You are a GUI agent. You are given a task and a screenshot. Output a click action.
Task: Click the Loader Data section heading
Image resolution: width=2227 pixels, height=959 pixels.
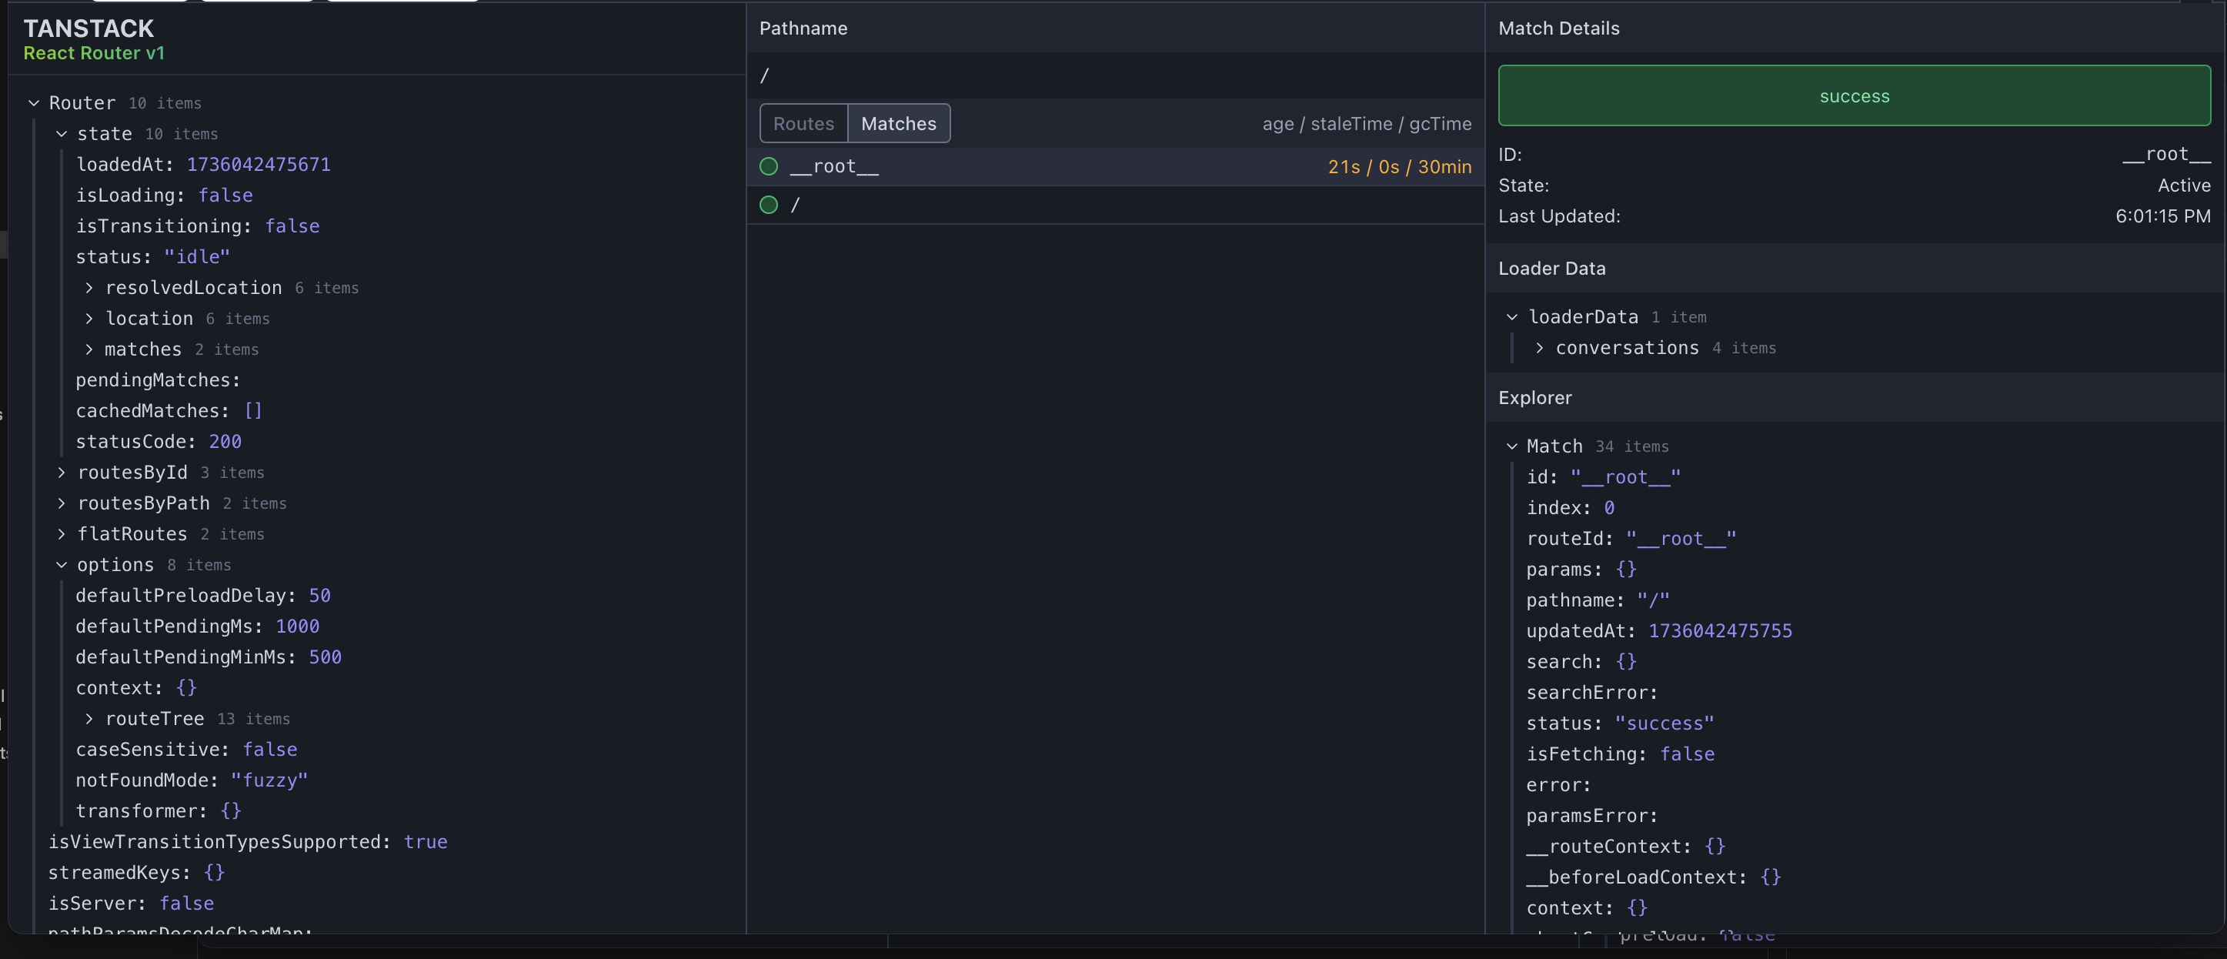pos(1552,269)
